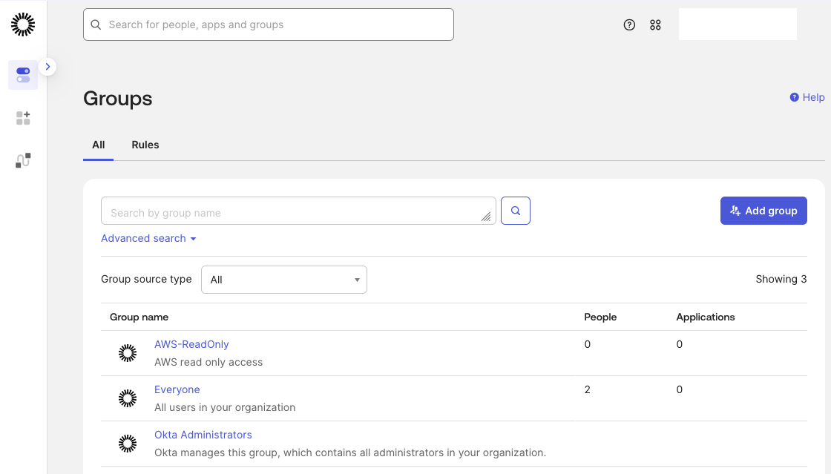Open the AWS-ReadOnly group link

click(191, 344)
